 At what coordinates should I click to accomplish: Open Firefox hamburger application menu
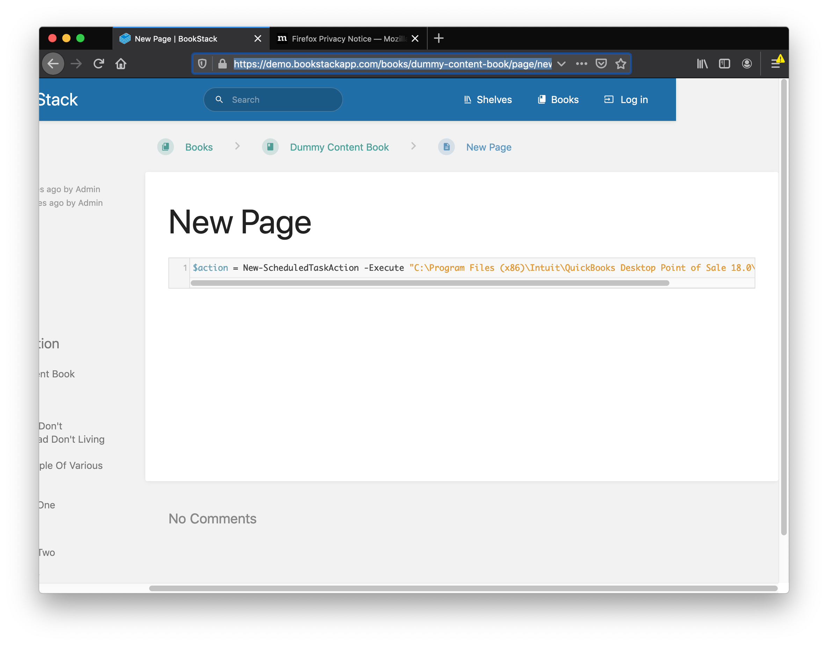click(776, 64)
